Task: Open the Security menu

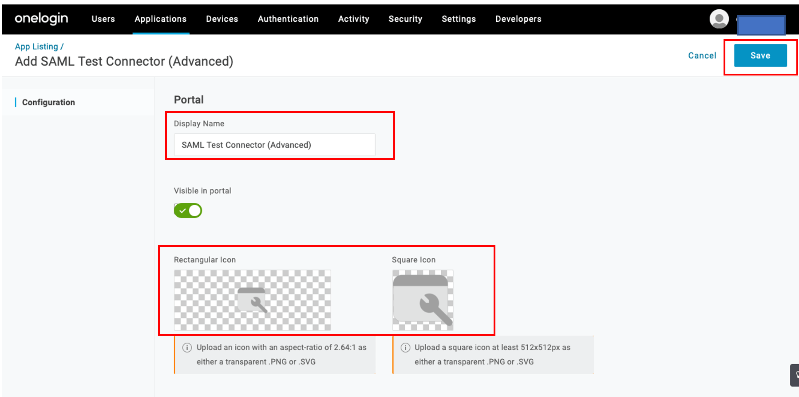Action: (x=405, y=19)
